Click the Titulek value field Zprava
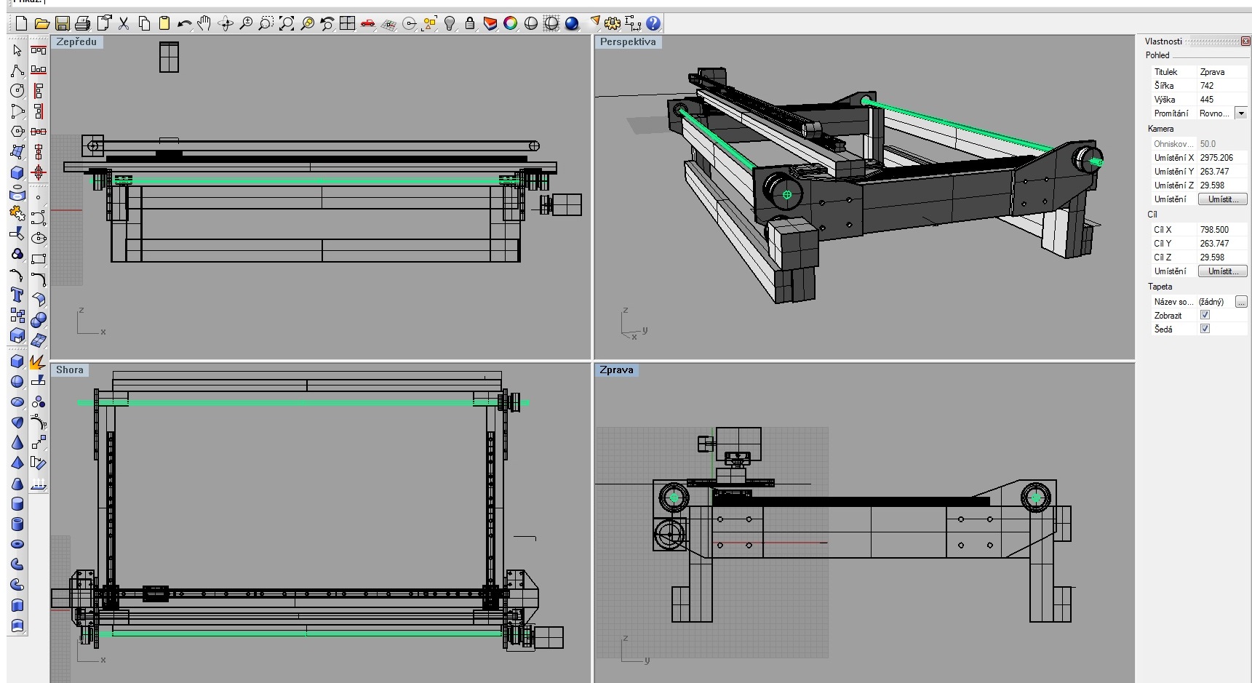Viewport: 1252px width, 683px height. (x=1221, y=72)
